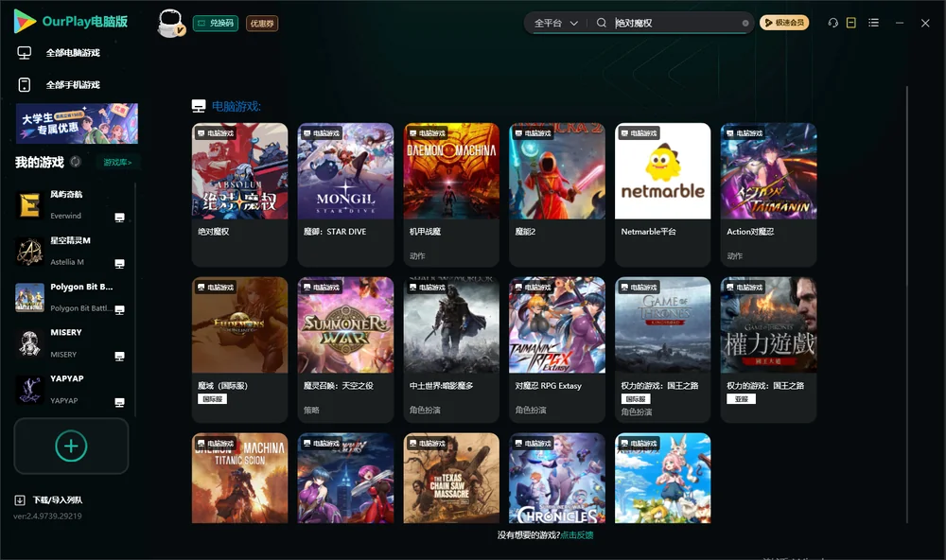
Task: Open the 游戏库> link
Action: pyautogui.click(x=117, y=163)
